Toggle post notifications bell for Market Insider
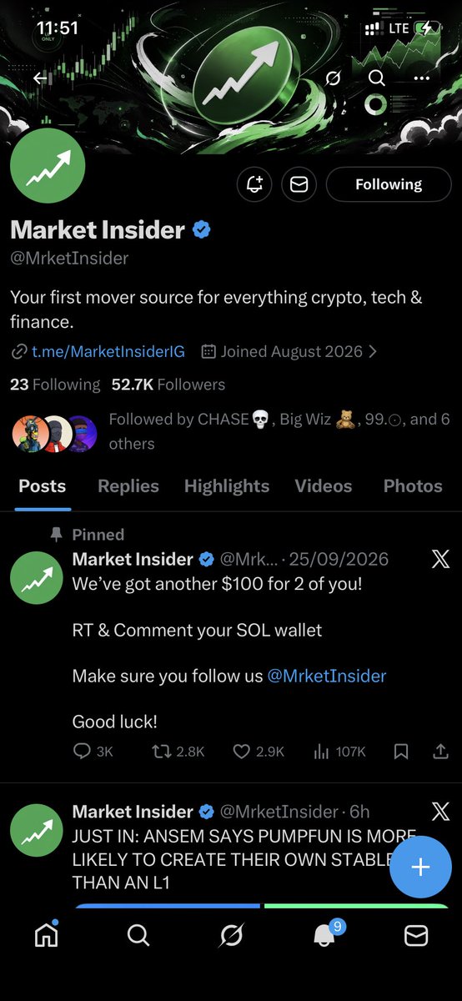The height and width of the screenshot is (1001, 462). pos(254,184)
